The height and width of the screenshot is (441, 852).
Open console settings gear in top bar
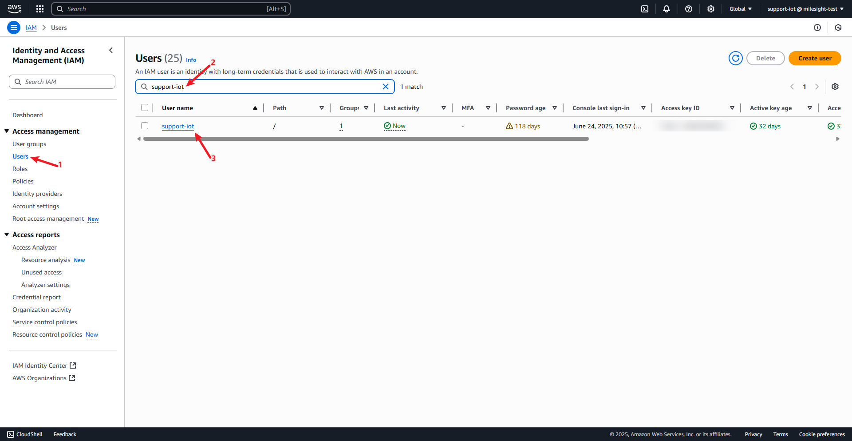[x=711, y=9]
